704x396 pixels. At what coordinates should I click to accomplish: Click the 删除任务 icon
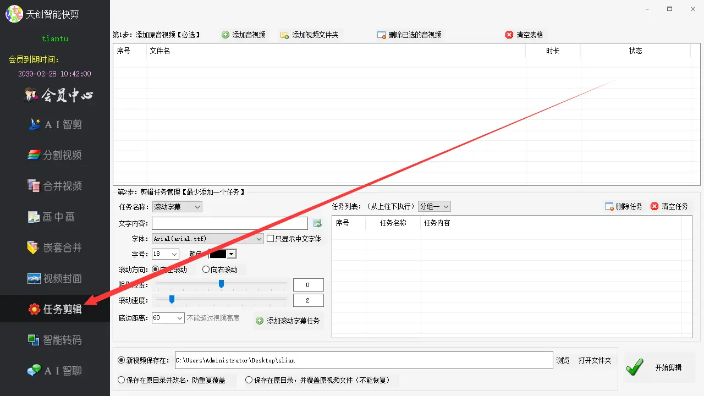coord(609,206)
